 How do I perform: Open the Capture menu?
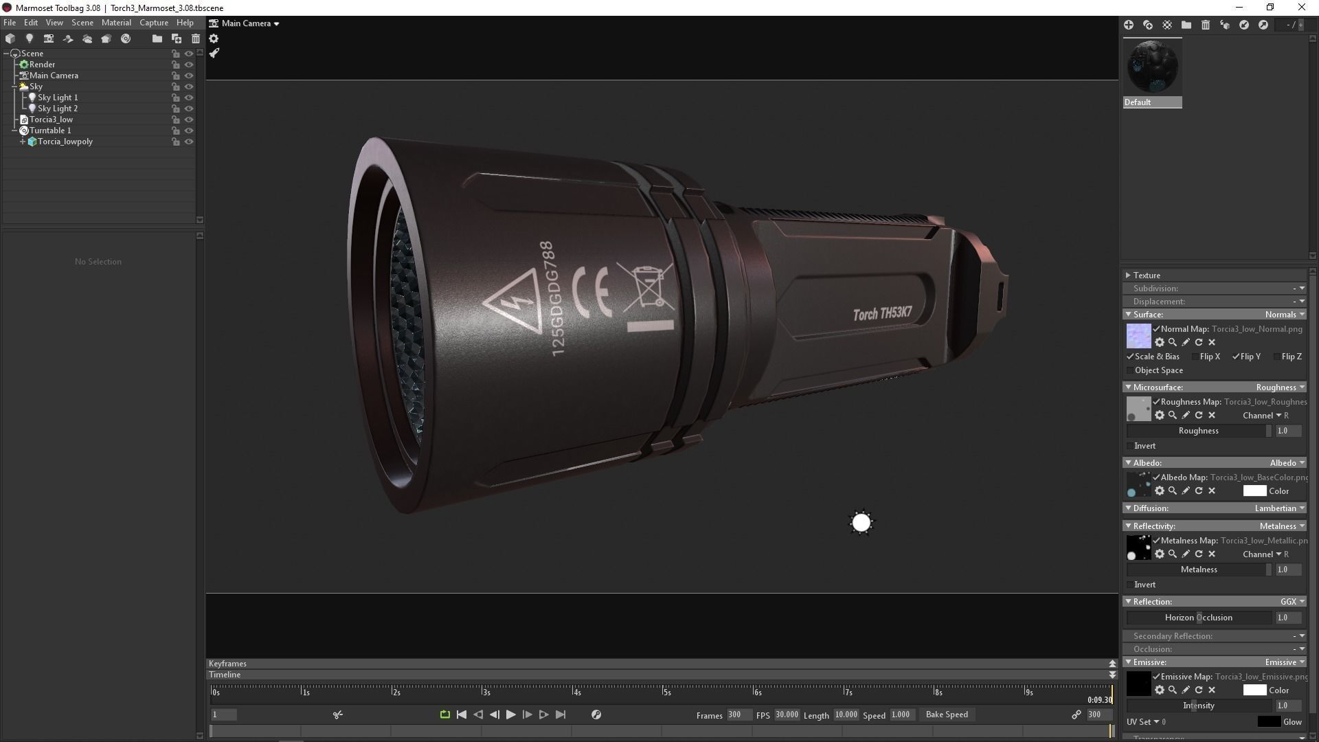coord(154,23)
